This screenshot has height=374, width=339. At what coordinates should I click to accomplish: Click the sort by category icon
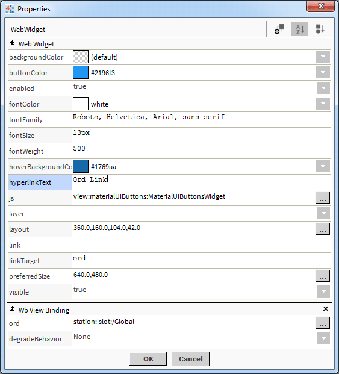[x=320, y=29]
